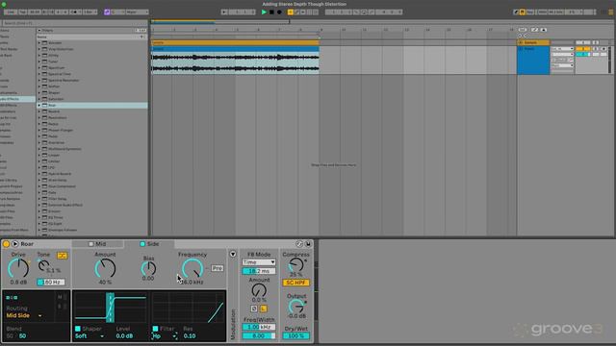Click the Link button in control bar
Screen dimensions: 616x346
point(11,12)
